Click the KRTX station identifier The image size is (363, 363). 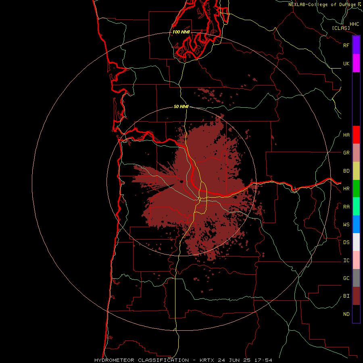coord(207,360)
